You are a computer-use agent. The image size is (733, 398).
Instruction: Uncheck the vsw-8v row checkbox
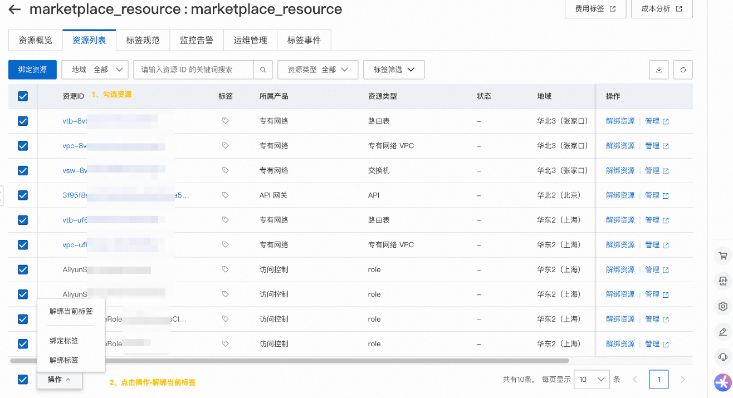coord(23,170)
